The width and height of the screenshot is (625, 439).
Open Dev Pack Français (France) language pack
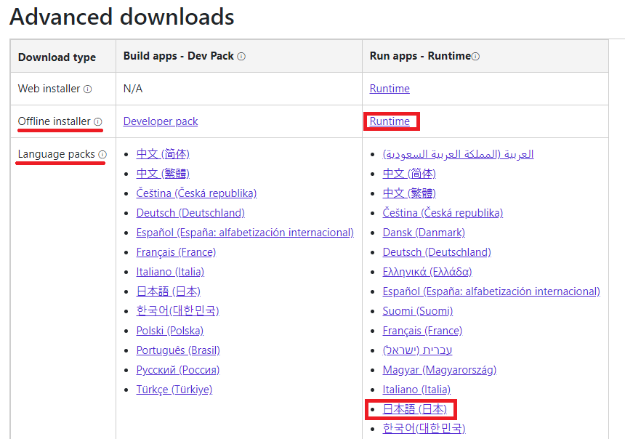176,252
